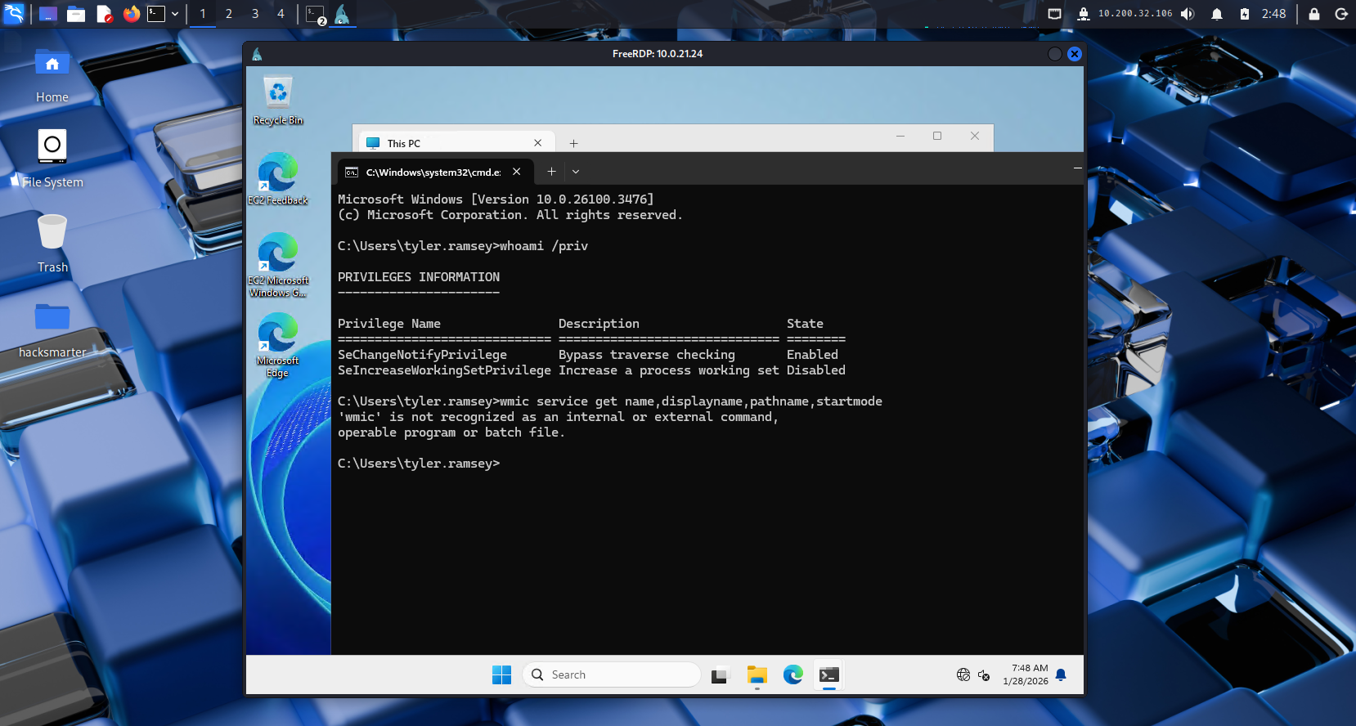Expand the Kali terminal launcher dropdown arrow
The image size is (1356, 726).
click(175, 14)
